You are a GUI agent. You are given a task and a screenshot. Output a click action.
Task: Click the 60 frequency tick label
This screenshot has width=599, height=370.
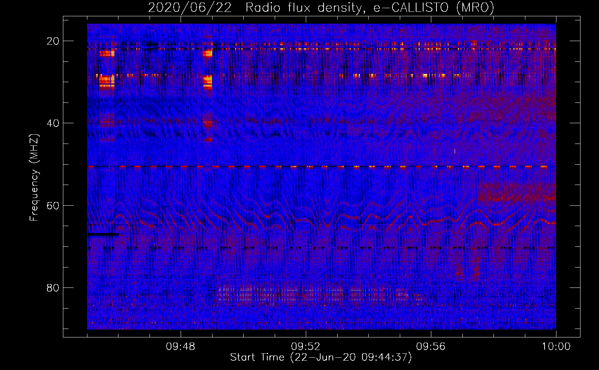(53, 205)
